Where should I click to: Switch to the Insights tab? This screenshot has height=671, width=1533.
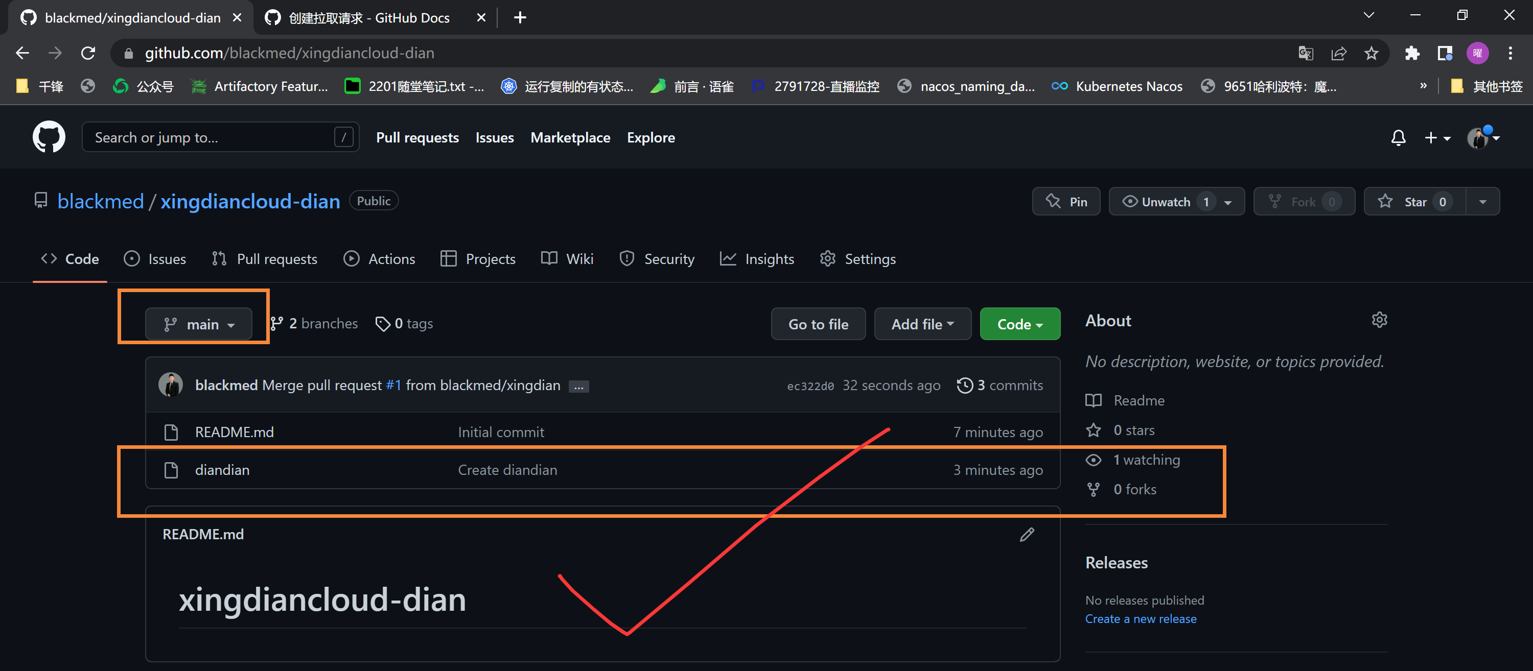(757, 259)
